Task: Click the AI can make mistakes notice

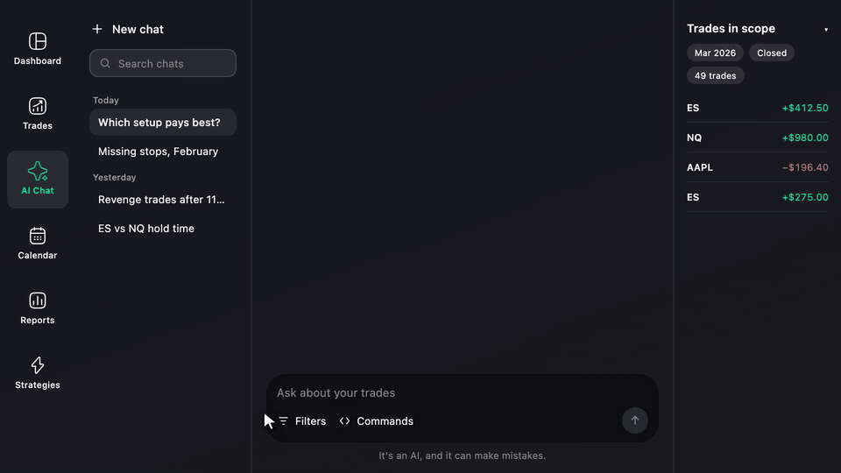Action: pos(463,455)
